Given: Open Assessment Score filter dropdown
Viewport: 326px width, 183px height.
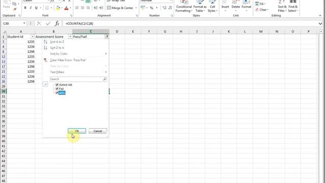Looking at the screenshot, I should (70, 37).
